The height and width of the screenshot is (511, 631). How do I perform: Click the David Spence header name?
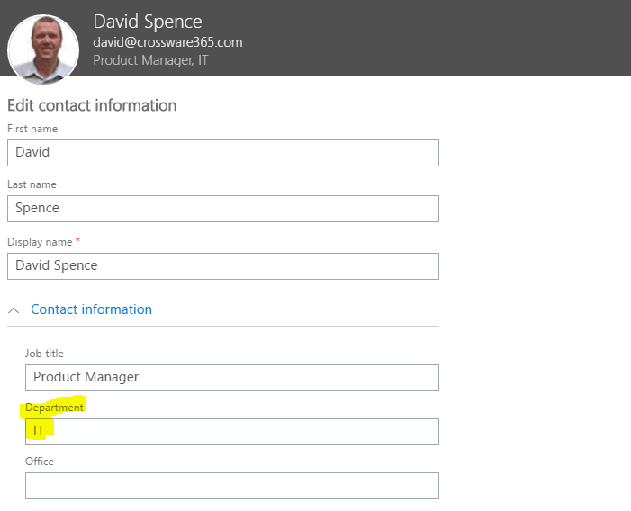148,22
